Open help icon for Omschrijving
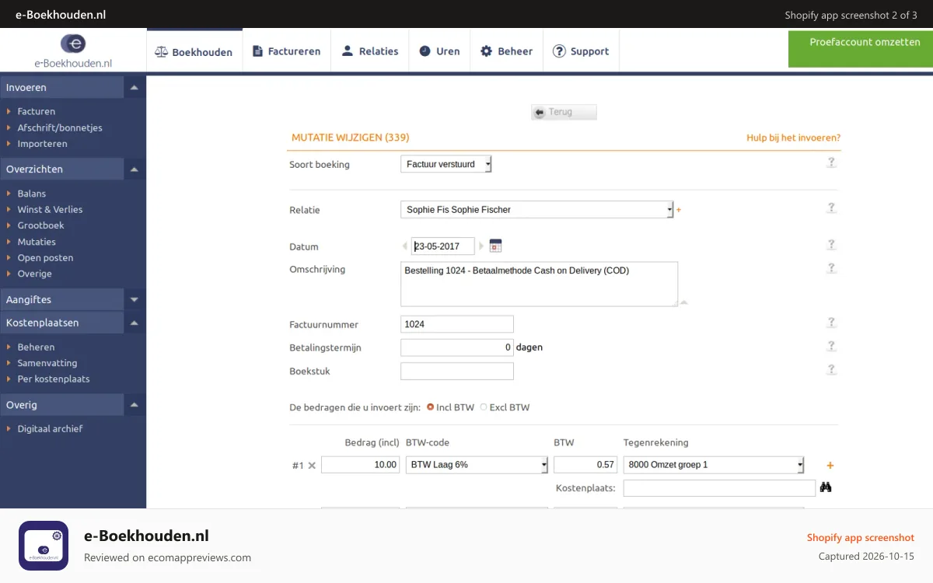This screenshot has height=583, width=933. tap(831, 269)
